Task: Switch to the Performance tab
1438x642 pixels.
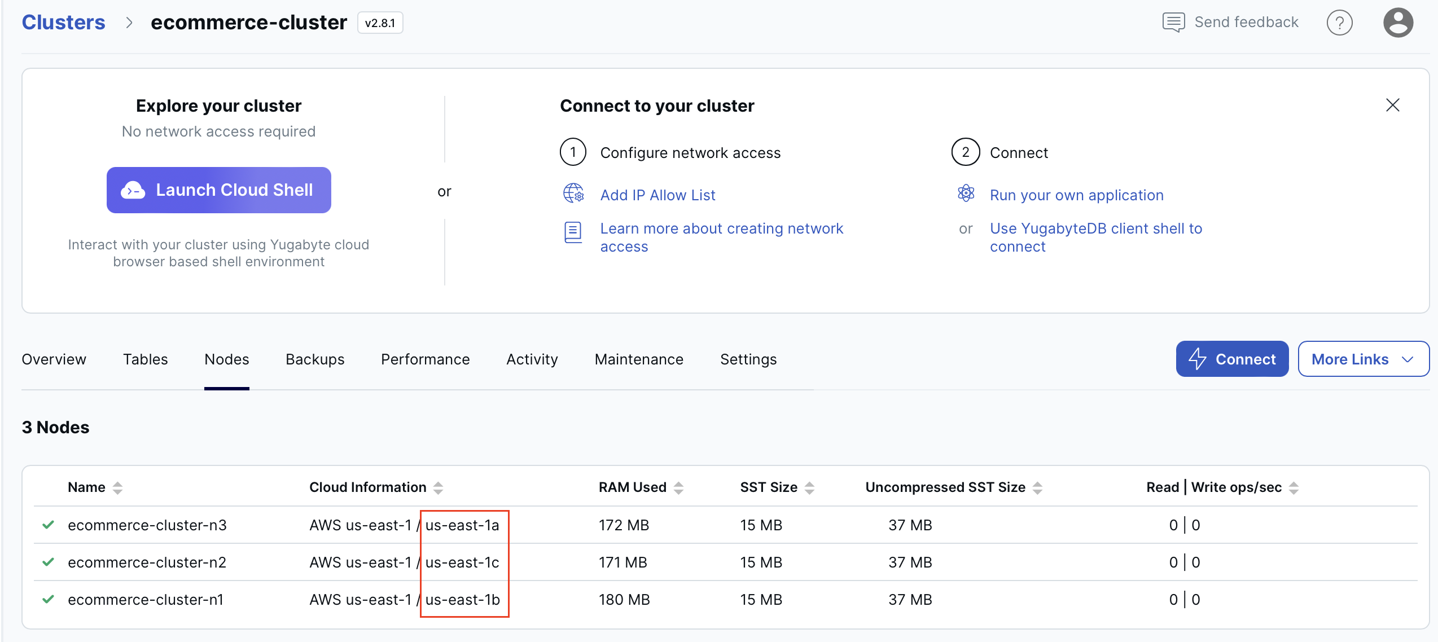Action: [425, 359]
